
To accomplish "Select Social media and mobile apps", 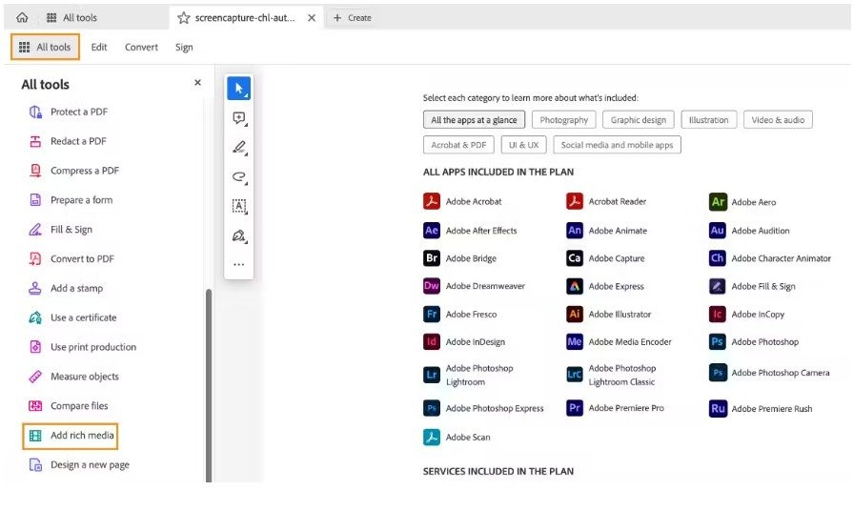I will (617, 145).
